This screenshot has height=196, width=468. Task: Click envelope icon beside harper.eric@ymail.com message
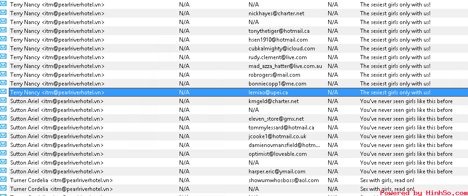3,171
